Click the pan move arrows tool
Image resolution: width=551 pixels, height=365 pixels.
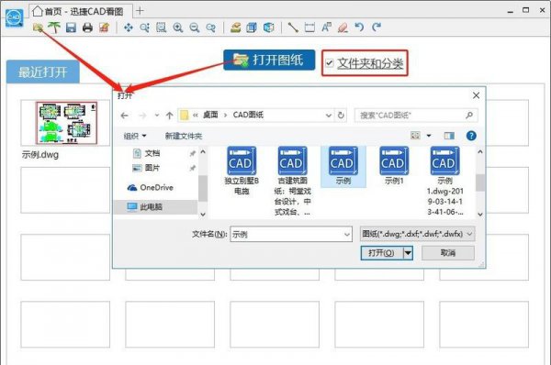click(x=129, y=28)
